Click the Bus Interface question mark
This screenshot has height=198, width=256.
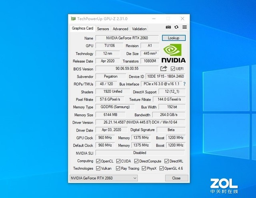(184, 84)
